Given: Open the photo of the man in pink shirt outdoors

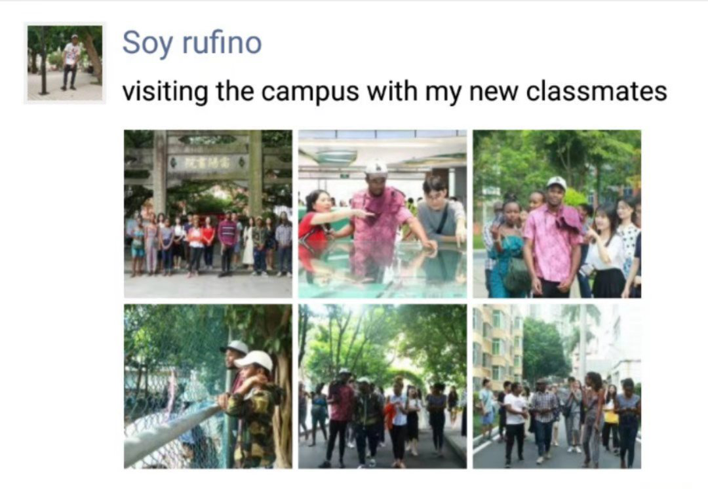Looking at the screenshot, I should 557,214.
